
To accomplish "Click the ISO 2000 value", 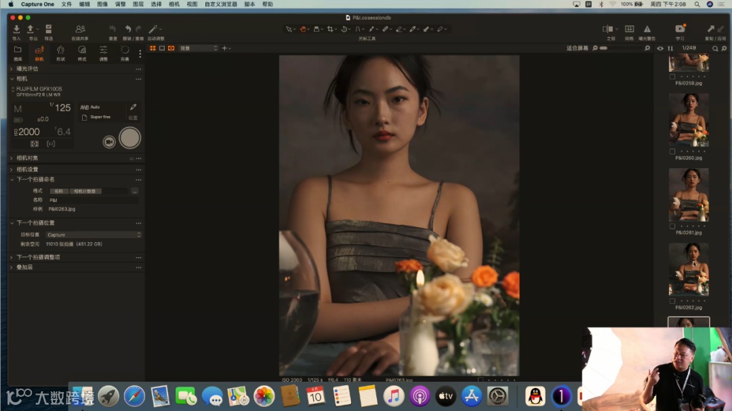I will [x=27, y=132].
